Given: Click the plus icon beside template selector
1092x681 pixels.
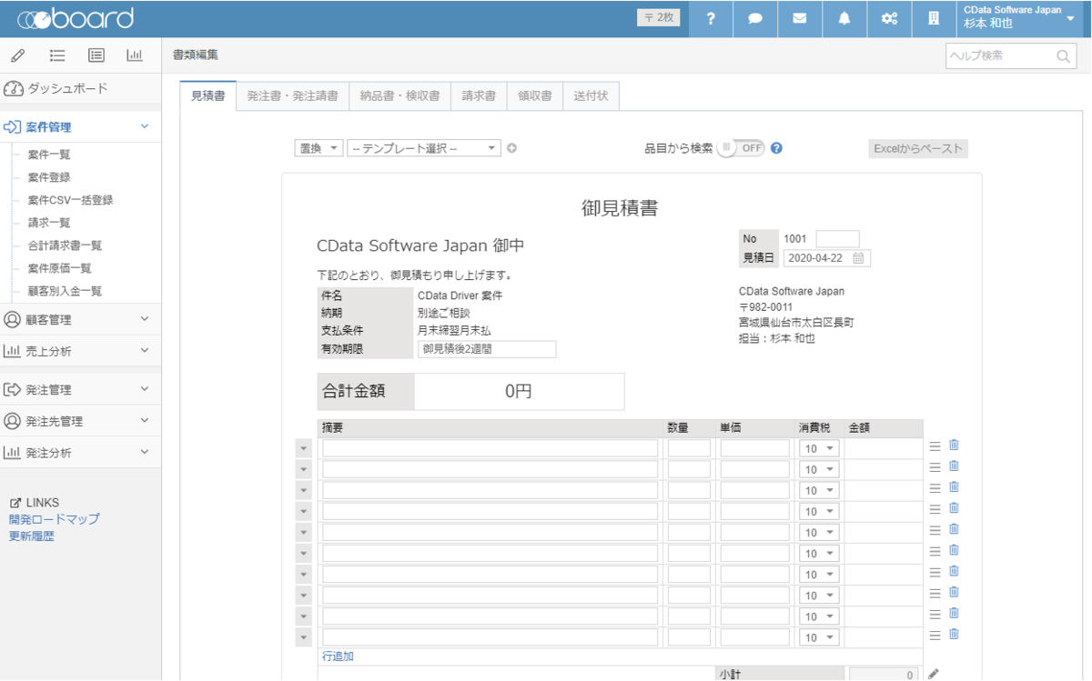Looking at the screenshot, I should tap(512, 148).
